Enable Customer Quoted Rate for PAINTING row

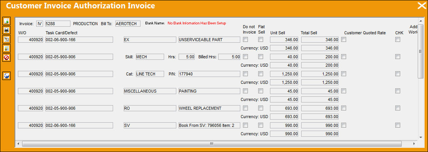click(343, 91)
